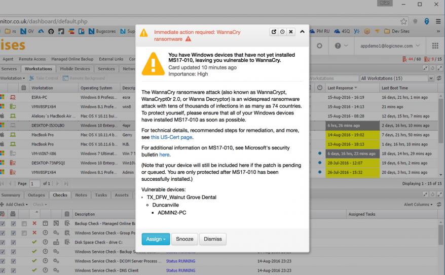Click the browser address bar
This screenshot has height=275, width=445.
tap(199, 21)
